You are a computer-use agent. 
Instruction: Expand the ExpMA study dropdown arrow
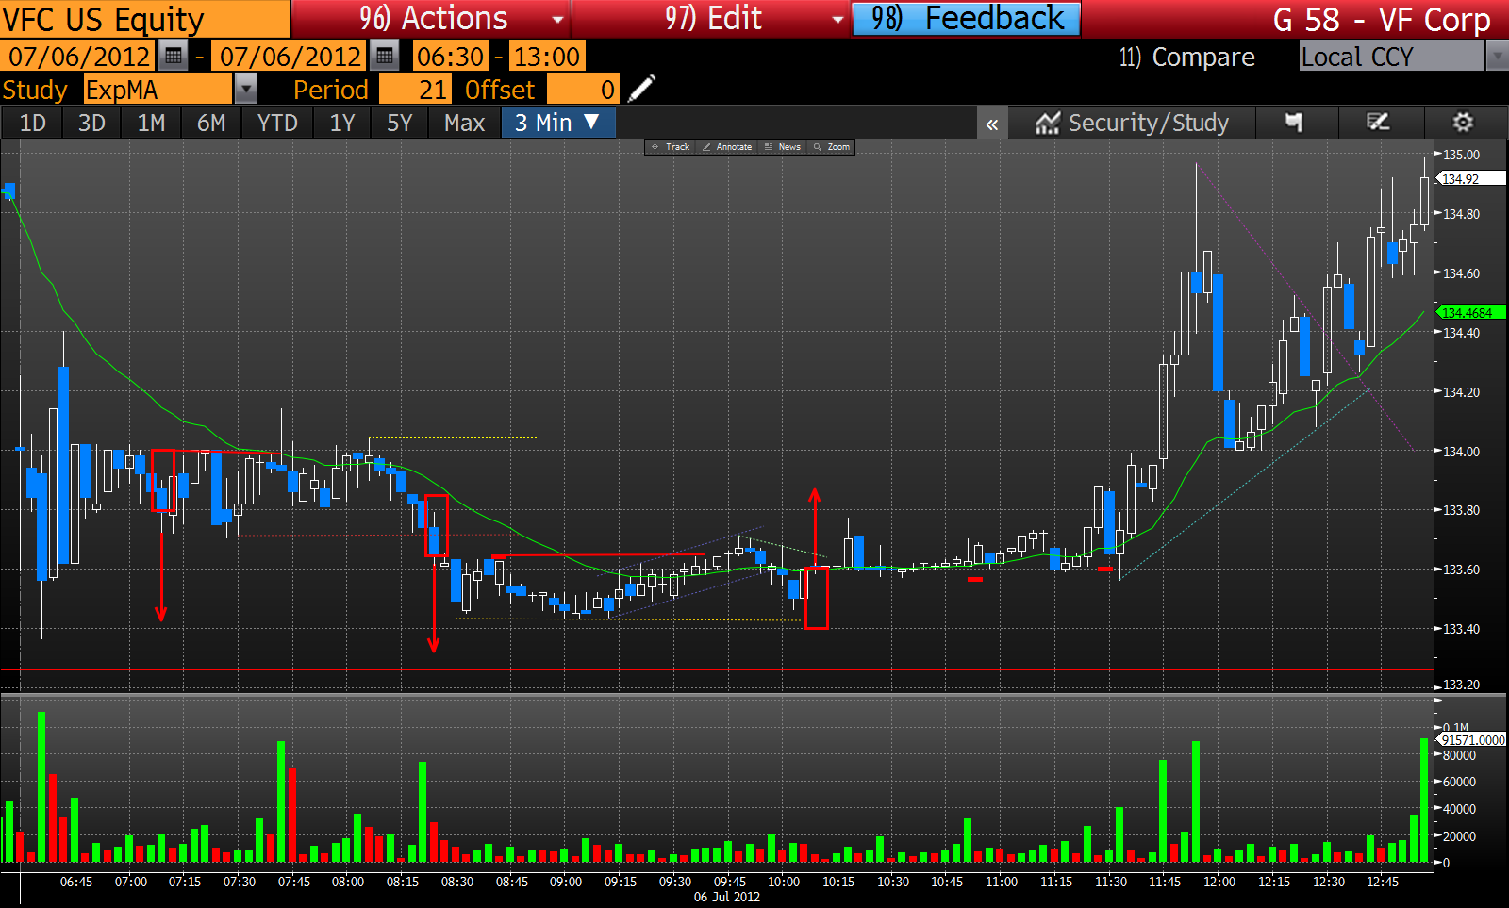245,90
